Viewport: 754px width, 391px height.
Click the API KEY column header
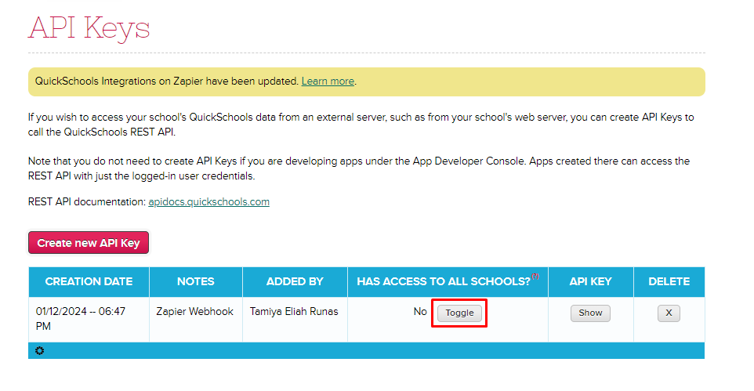(590, 282)
